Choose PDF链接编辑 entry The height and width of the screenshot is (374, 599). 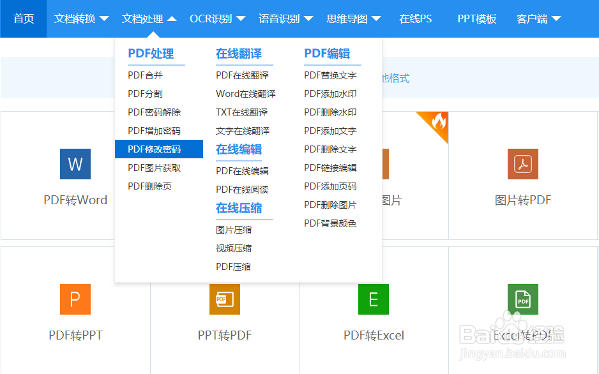(330, 168)
